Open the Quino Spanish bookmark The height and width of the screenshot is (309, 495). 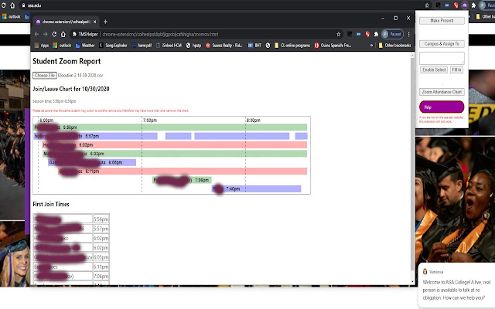[x=333, y=46]
